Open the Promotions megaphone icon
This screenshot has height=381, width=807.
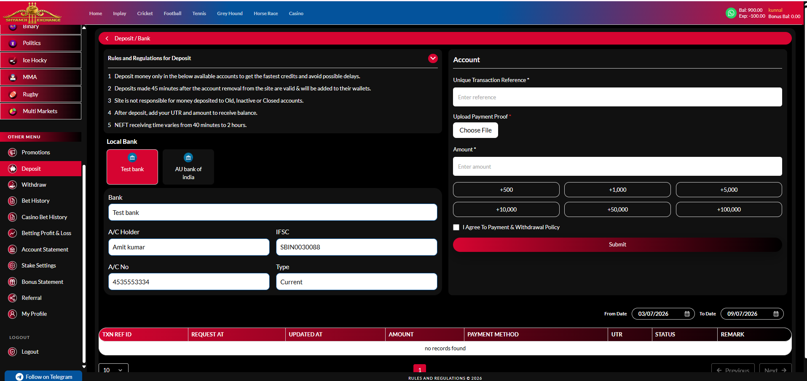coord(13,152)
